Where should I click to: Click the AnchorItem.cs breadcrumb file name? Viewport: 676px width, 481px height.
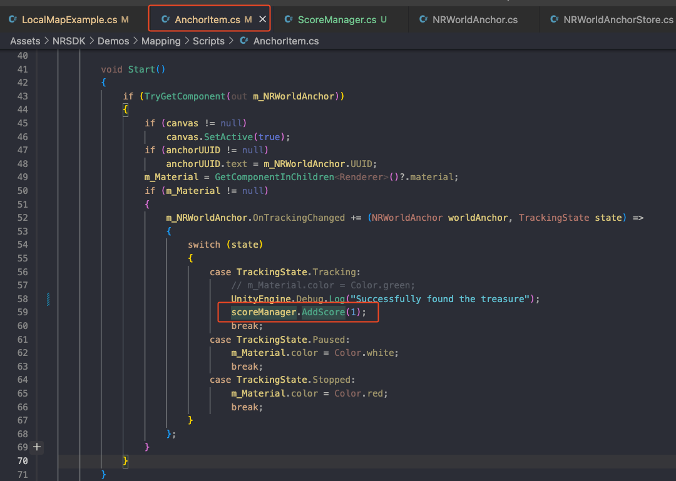[286, 41]
